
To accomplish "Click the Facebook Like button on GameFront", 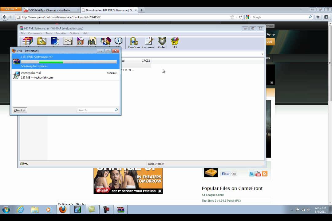I will point(226,174).
